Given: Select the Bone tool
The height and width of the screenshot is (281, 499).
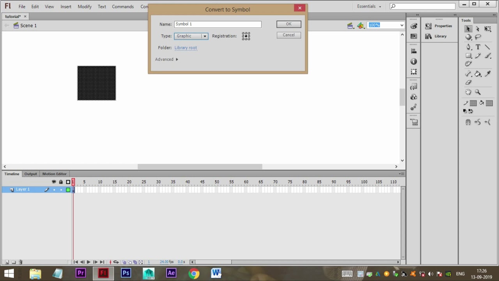Looking at the screenshot, I should point(468,74).
